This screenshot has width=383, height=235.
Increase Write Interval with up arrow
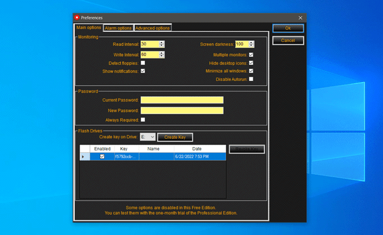(x=161, y=53)
